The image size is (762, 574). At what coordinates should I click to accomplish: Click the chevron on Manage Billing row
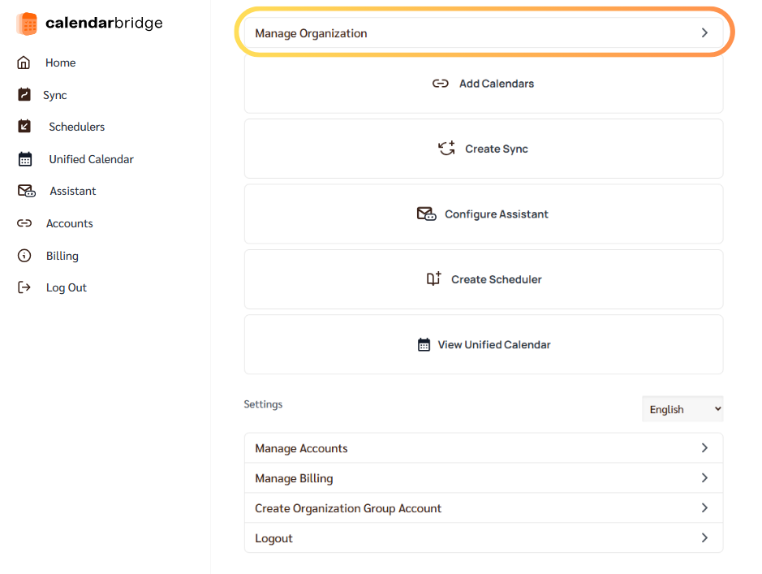(704, 477)
